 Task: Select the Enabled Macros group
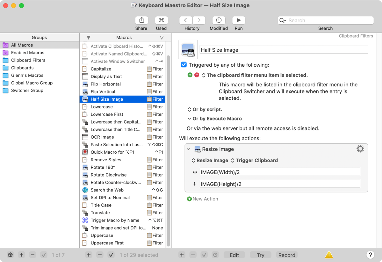click(x=40, y=53)
